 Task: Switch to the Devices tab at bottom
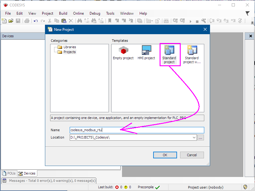pos(27,173)
